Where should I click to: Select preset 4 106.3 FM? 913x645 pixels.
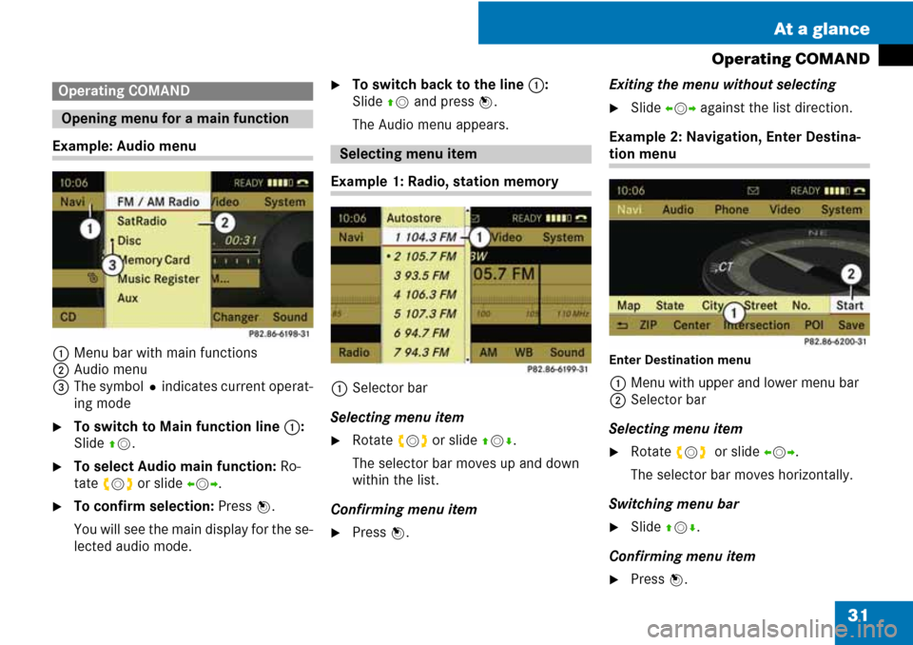click(424, 295)
